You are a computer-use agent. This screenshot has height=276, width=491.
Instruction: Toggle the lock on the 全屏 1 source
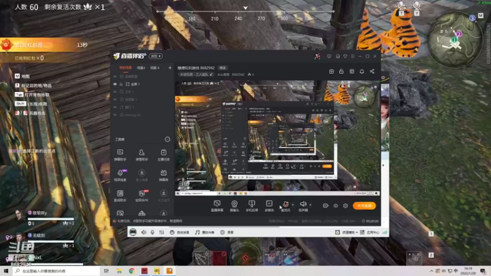pos(121,84)
